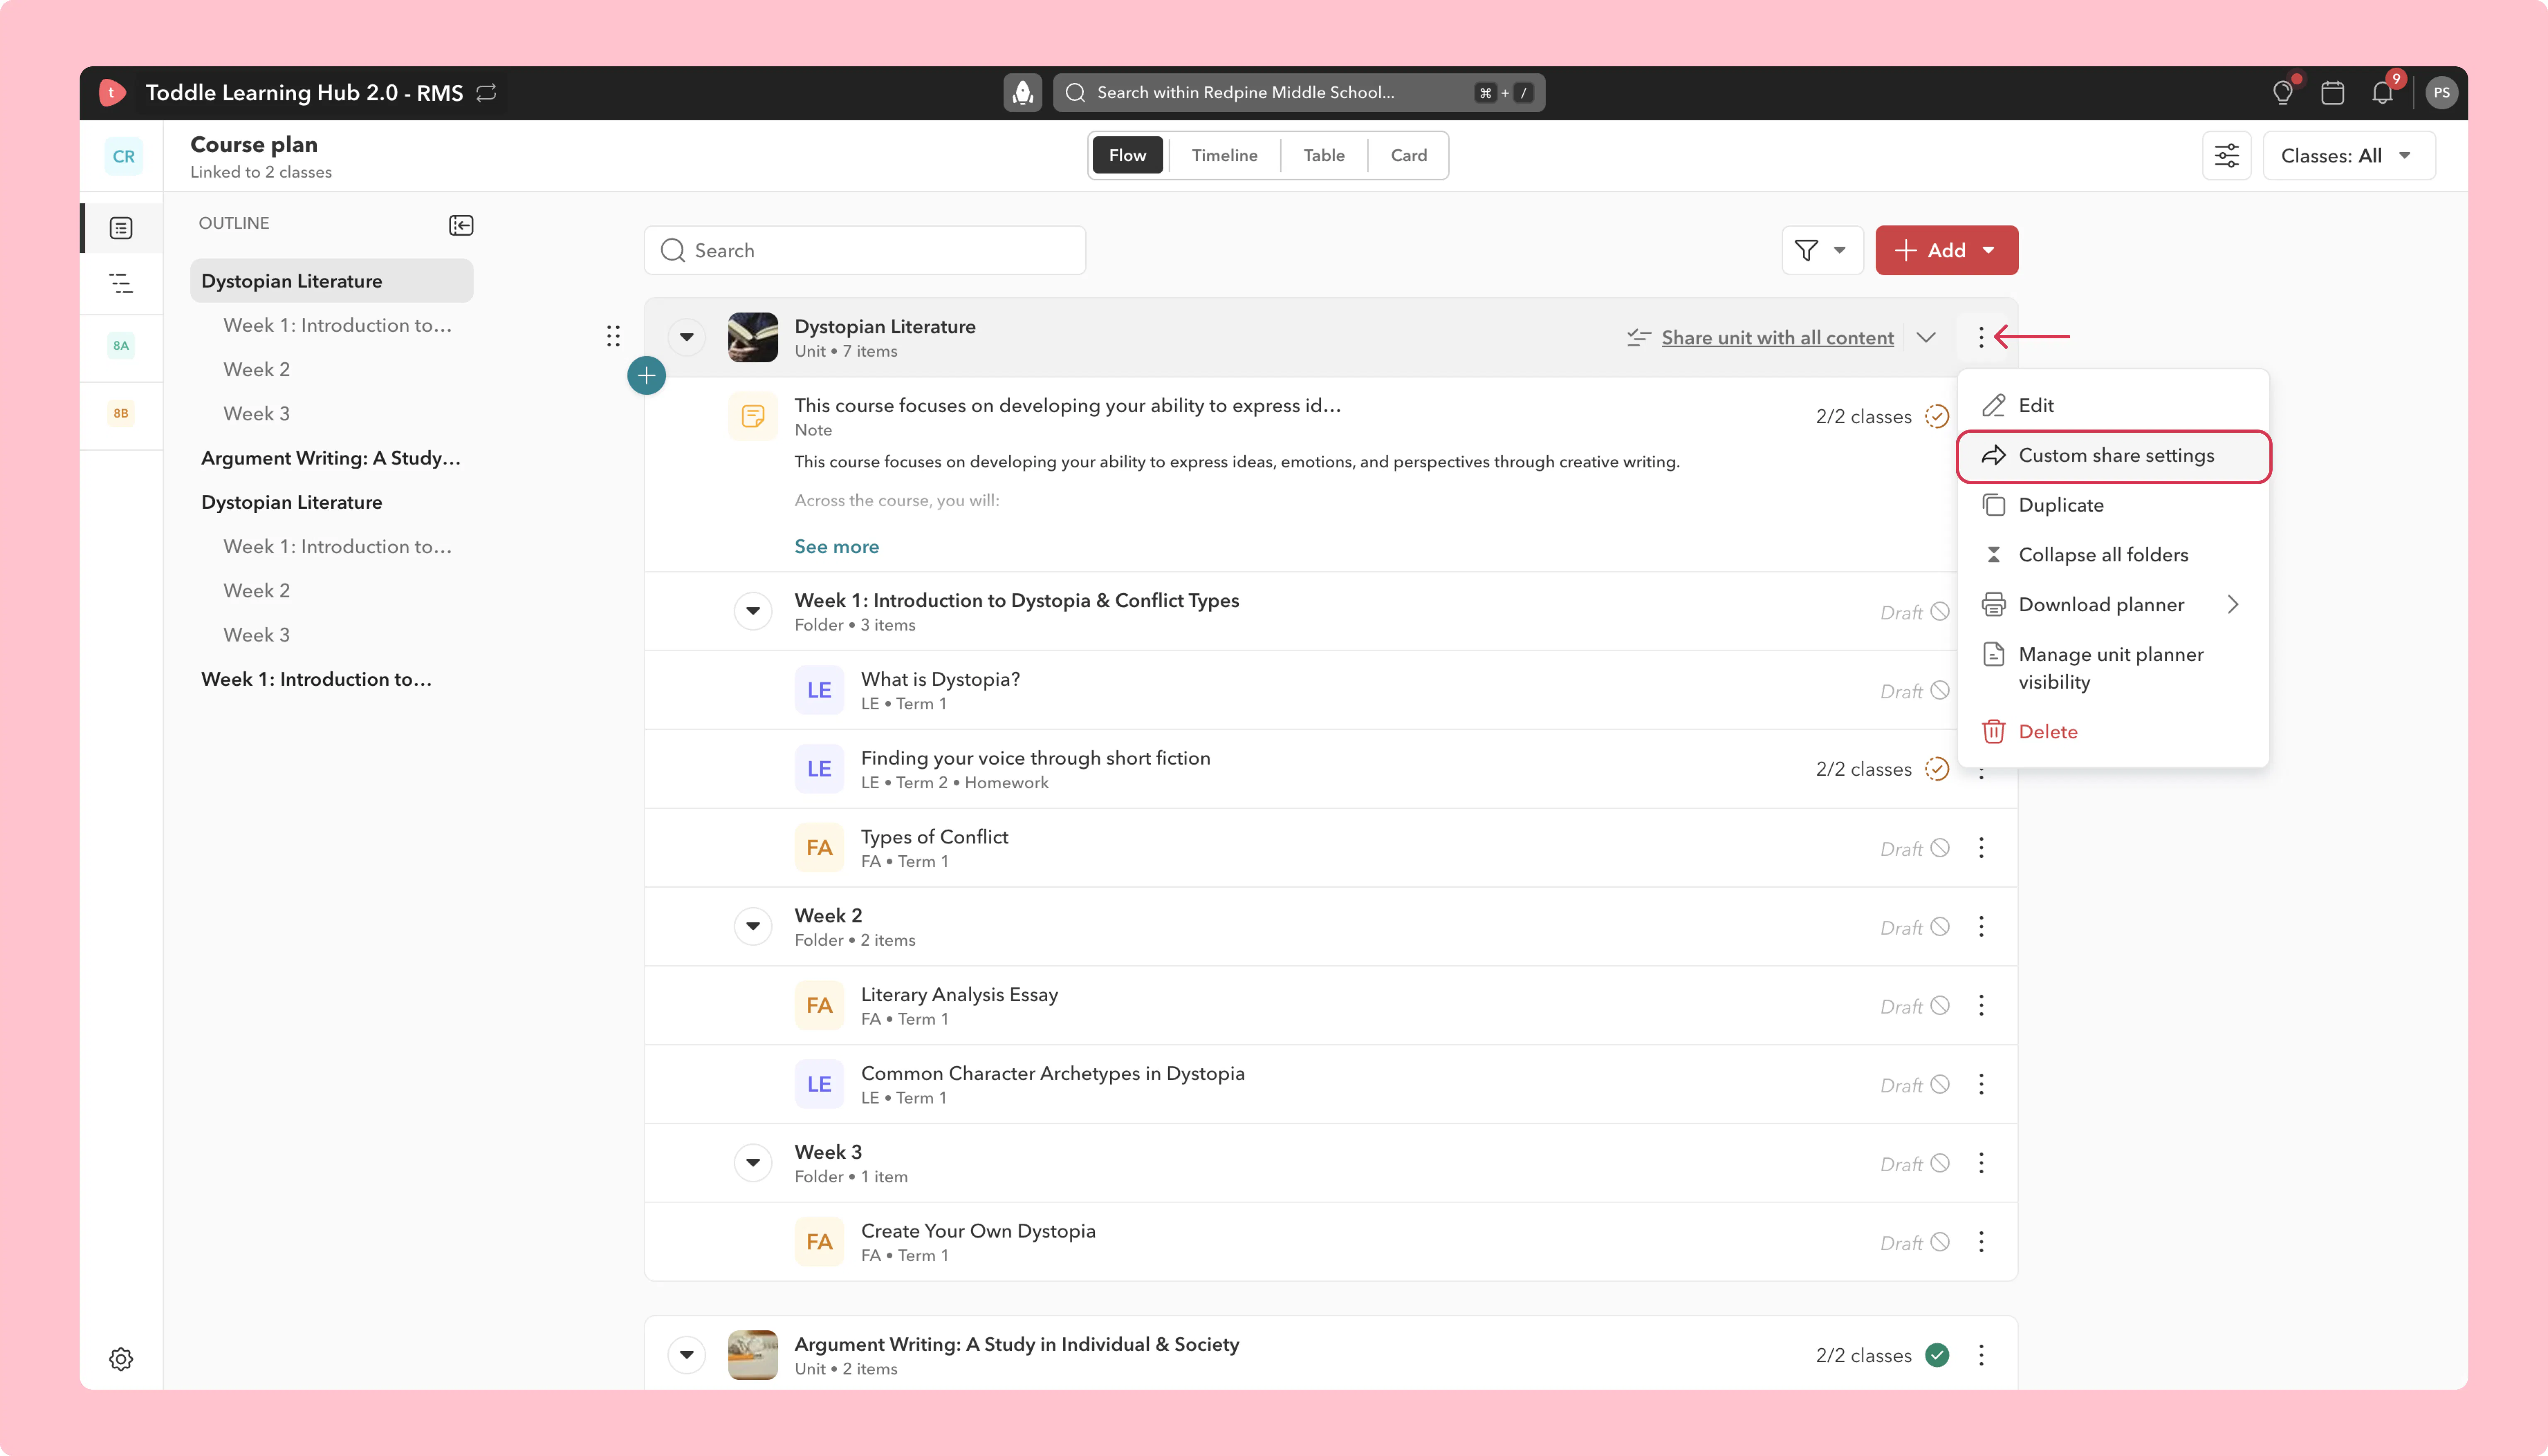
Task: Choose Edit from the unit menu
Action: (x=2113, y=405)
